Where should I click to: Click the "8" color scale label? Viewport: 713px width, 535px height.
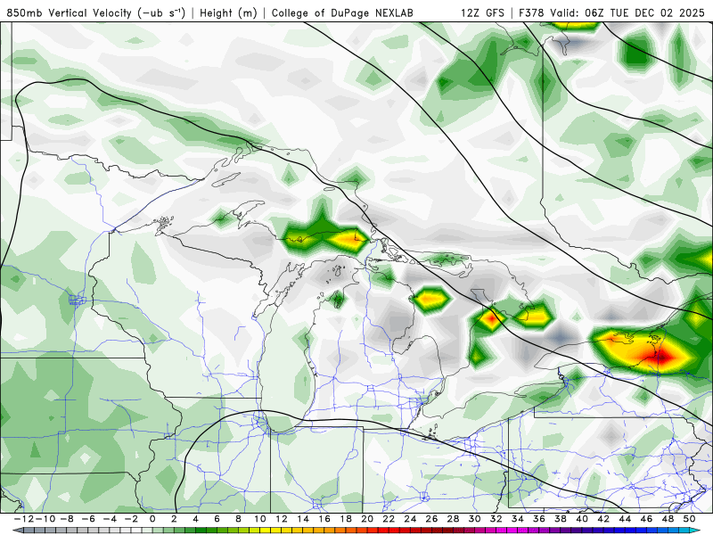coord(238,519)
